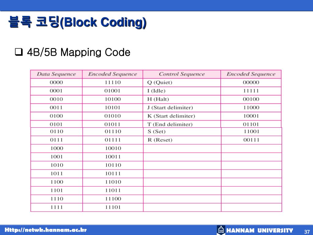313x235 pixels.
Task: Click control code 10001
Action: [251, 116]
